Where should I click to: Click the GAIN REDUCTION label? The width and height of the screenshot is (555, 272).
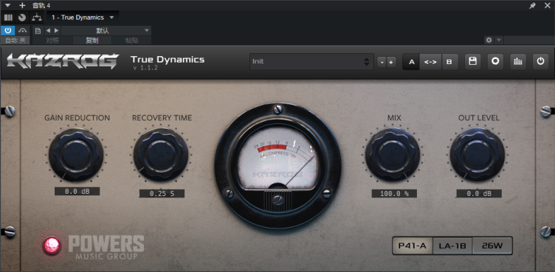(x=77, y=118)
